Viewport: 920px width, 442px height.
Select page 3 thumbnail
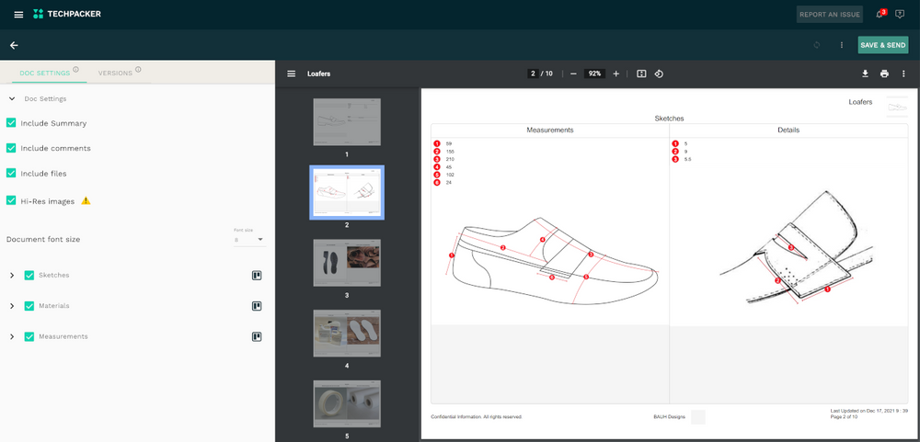click(x=347, y=262)
